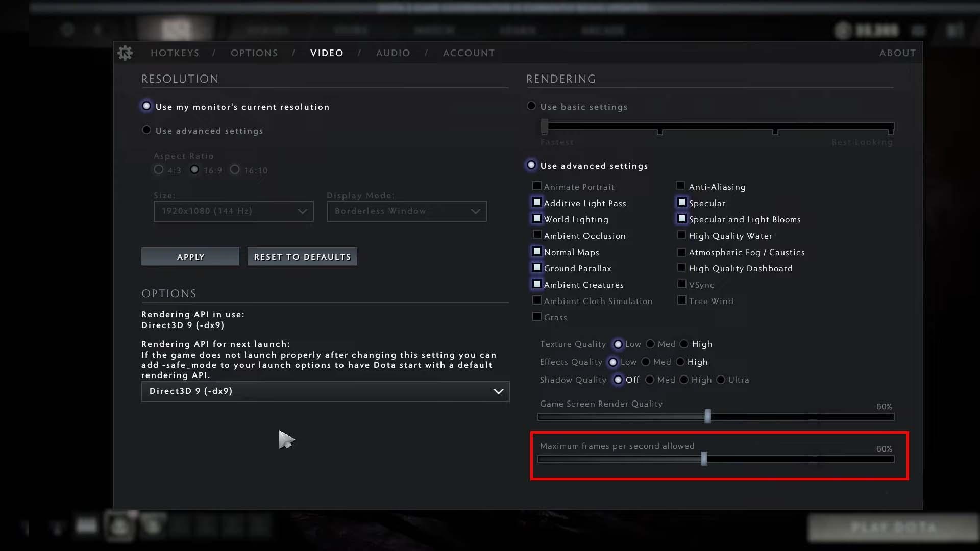Open the Audio tab

393,53
